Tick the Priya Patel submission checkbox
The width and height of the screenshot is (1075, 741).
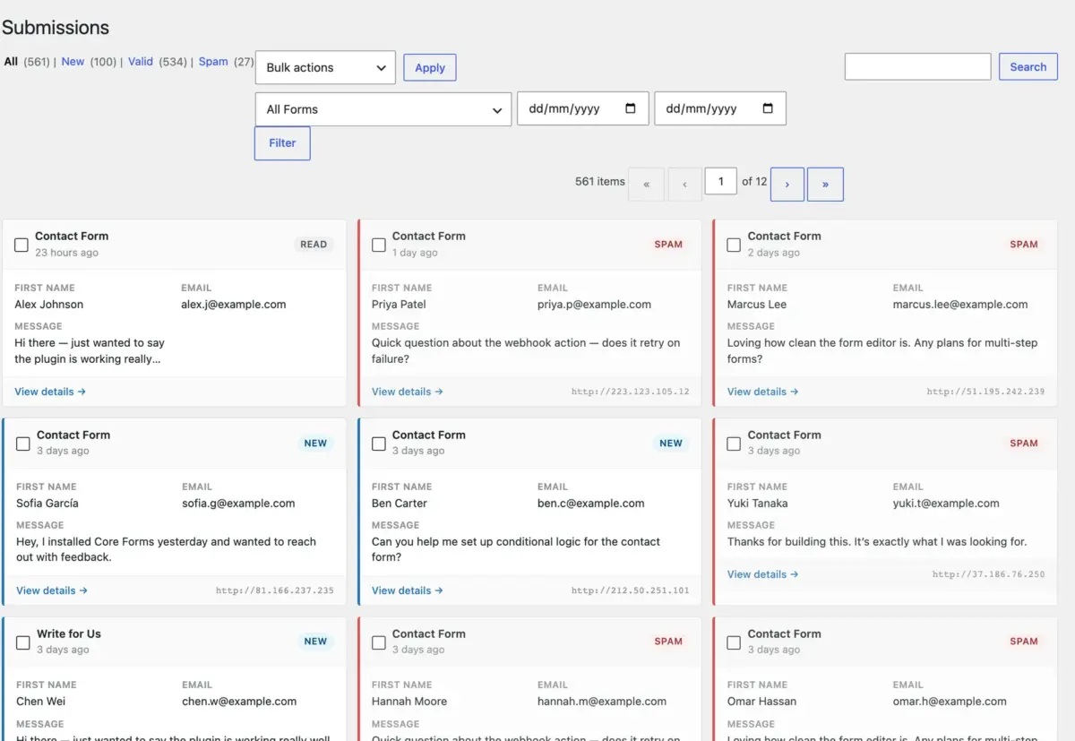pyautogui.click(x=379, y=245)
